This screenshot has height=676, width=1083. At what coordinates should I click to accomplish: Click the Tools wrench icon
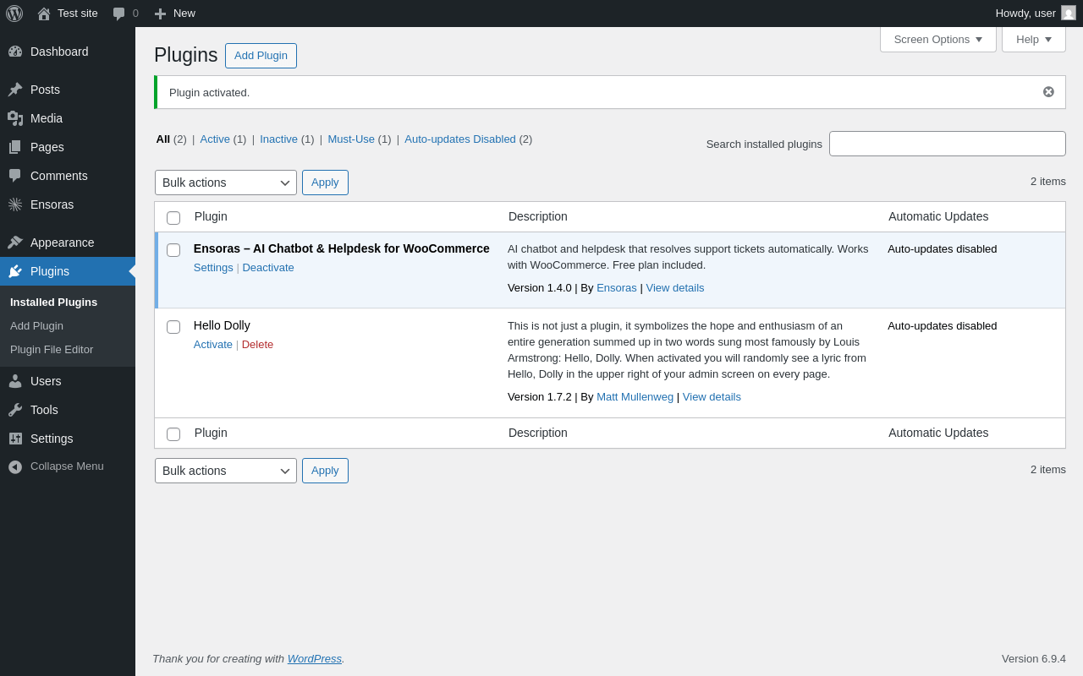[15, 410]
